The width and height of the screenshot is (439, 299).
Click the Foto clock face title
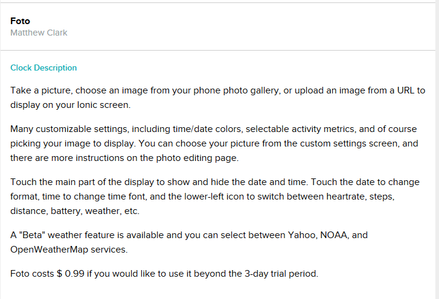(20, 21)
